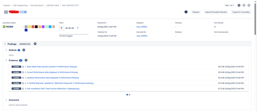257x111 pixels.
Task: Click file icon of State Street Data evidence
Action: [x=23, y=67]
